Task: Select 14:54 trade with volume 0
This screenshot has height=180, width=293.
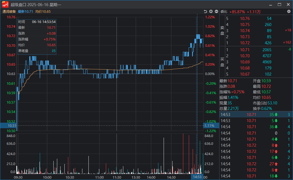Action: [x=256, y=133]
